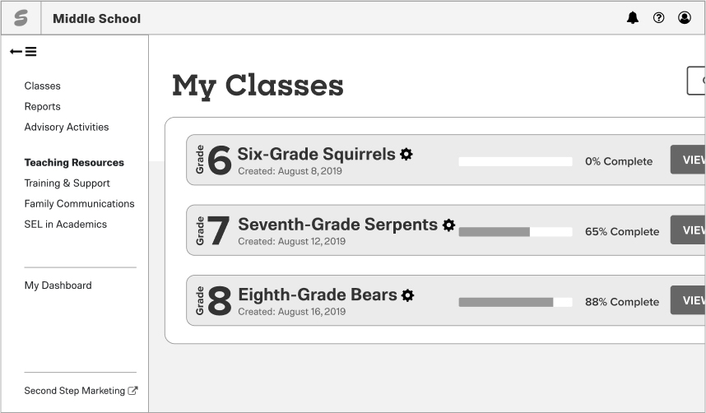The height and width of the screenshot is (413, 706).
Task: Click the Seventh-Grade Serpents class title
Action: (x=337, y=225)
